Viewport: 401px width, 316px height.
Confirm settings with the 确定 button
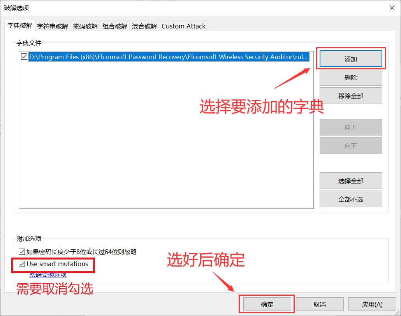point(267,304)
